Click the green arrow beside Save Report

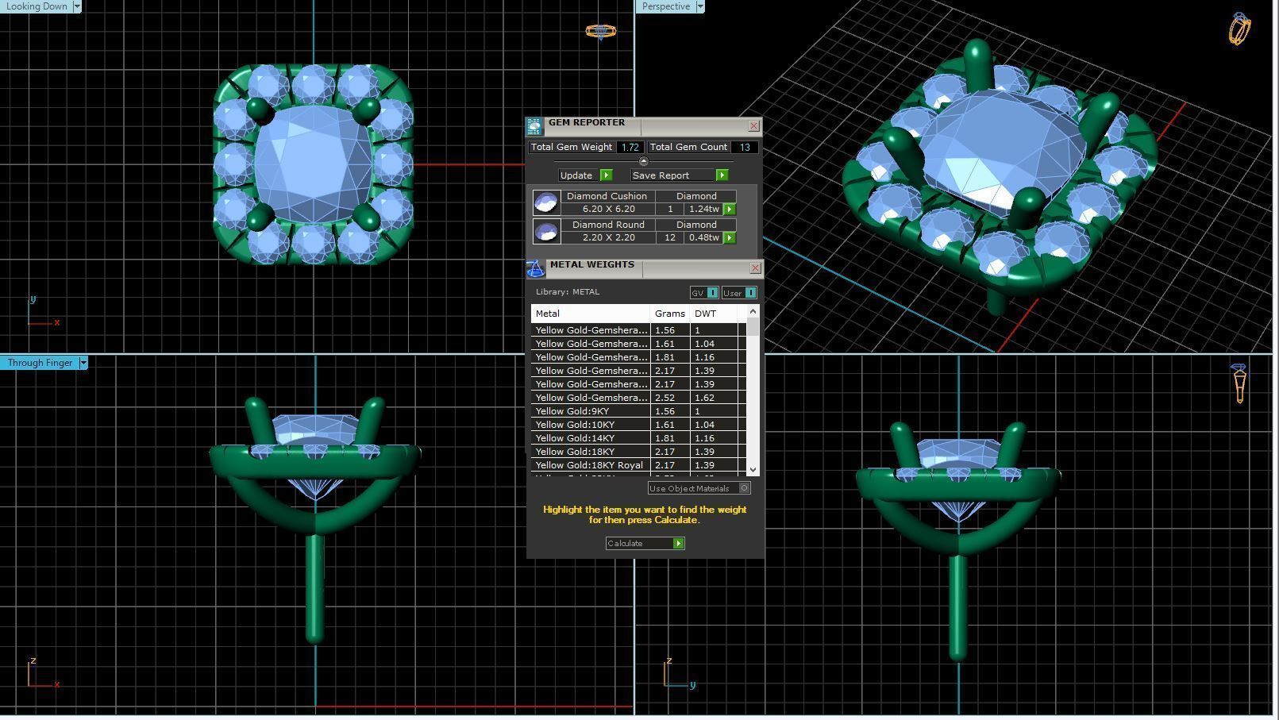point(722,175)
